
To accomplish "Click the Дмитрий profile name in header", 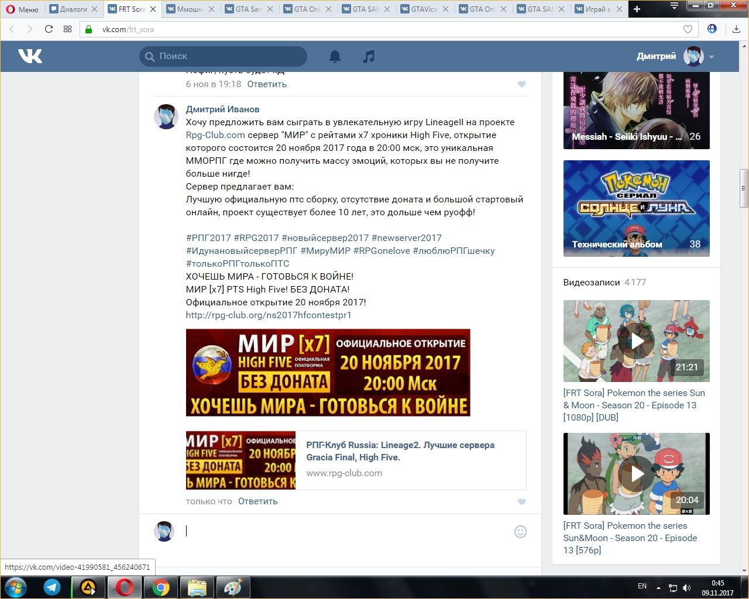I will [656, 56].
